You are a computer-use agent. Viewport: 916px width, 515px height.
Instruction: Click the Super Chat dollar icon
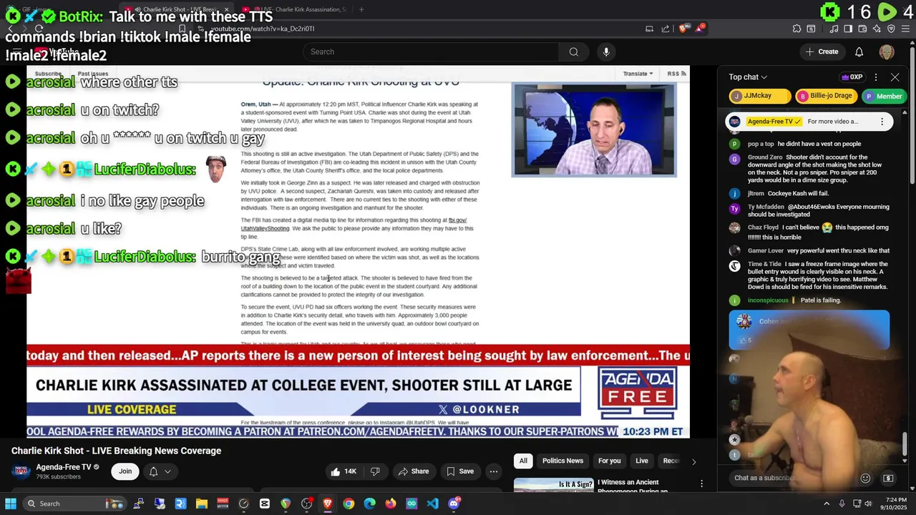point(888,478)
